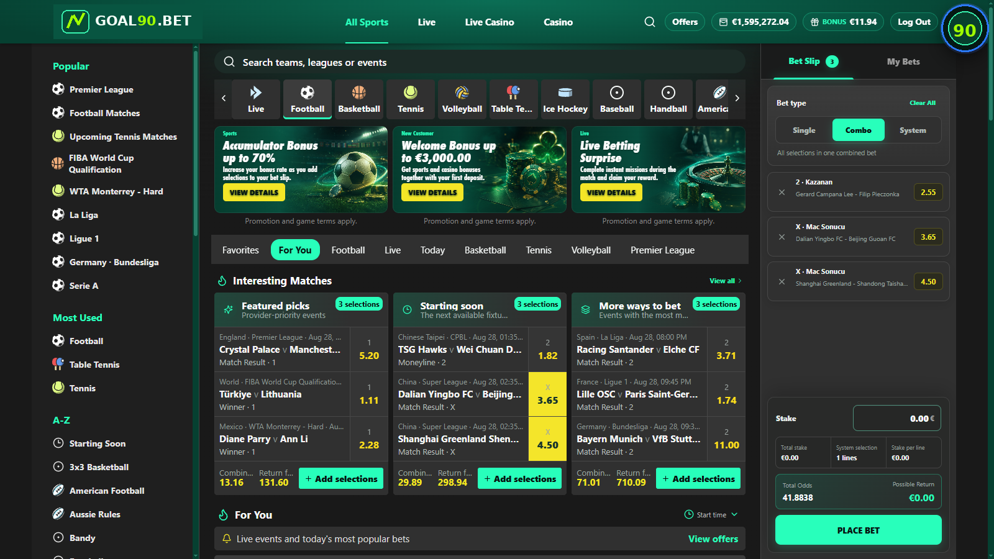
Task: View details of Welcome Bonus banner
Action: point(432,193)
